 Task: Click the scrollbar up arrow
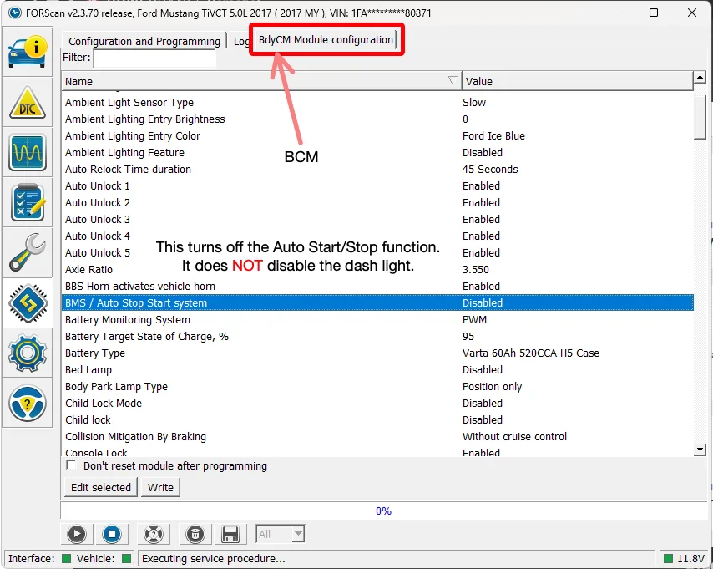[x=700, y=77]
